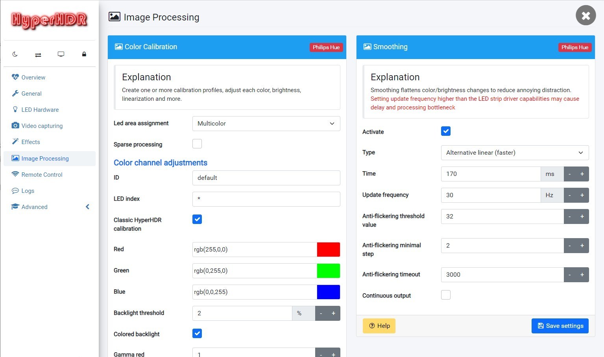
Task: Toggle dark mode moon icon
Action: 15,54
